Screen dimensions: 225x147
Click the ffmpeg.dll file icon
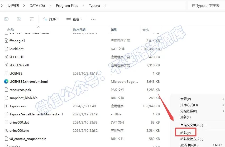point(6,41)
